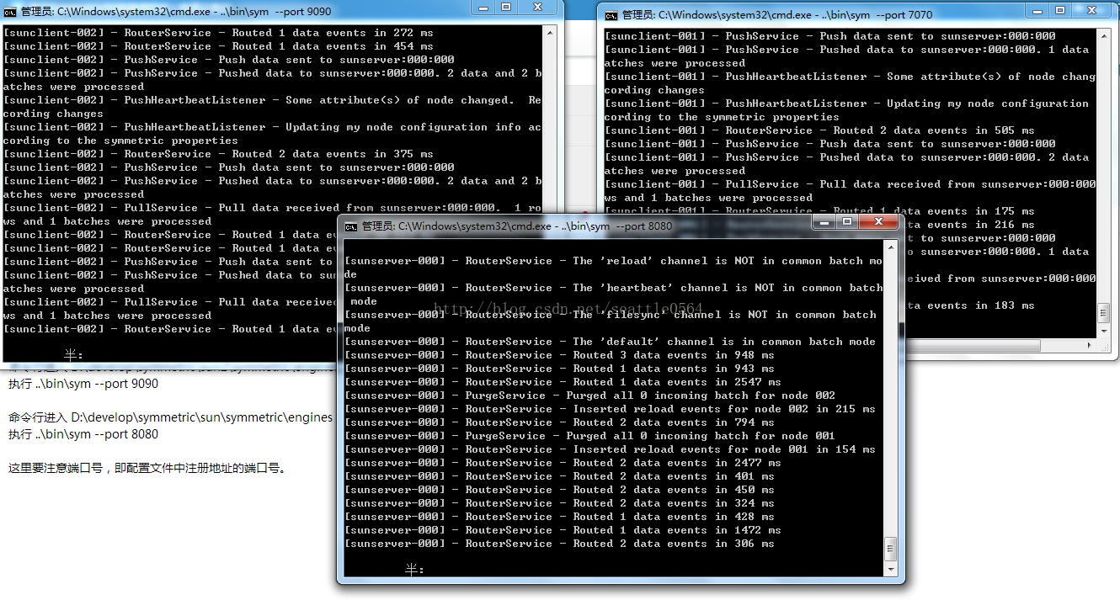Click IME indicator '半:' in port 8080 window
Viewport: 1120px width, 600px height.
point(414,570)
